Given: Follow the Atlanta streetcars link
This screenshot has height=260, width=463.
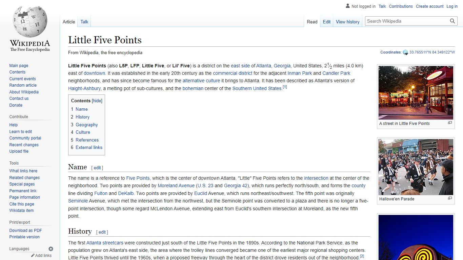Looking at the screenshot, I should click(x=105, y=243).
